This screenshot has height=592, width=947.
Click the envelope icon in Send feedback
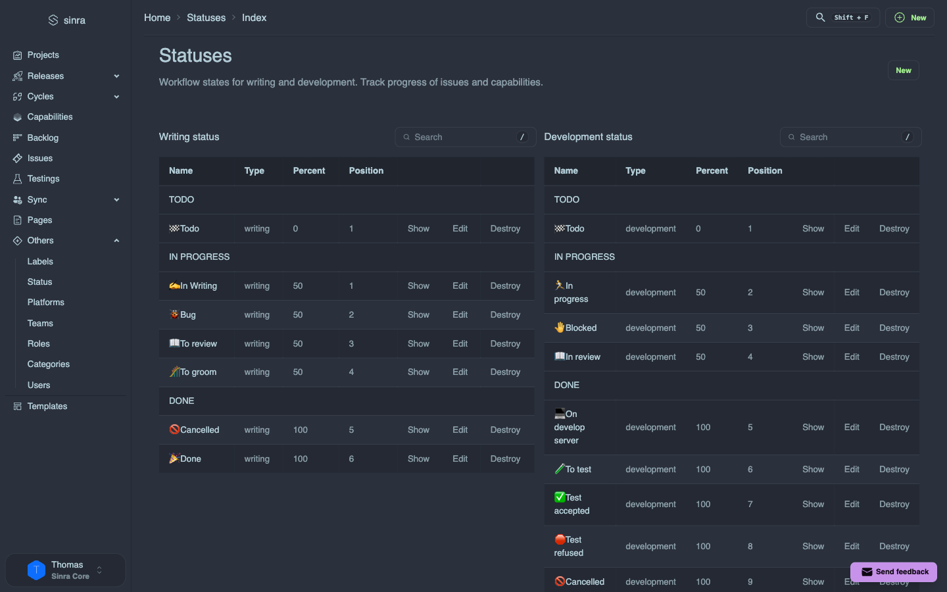click(867, 572)
